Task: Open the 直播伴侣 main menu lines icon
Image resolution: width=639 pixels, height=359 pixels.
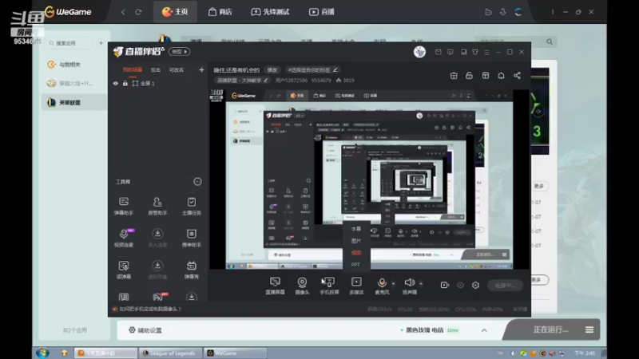Action: tap(486, 52)
